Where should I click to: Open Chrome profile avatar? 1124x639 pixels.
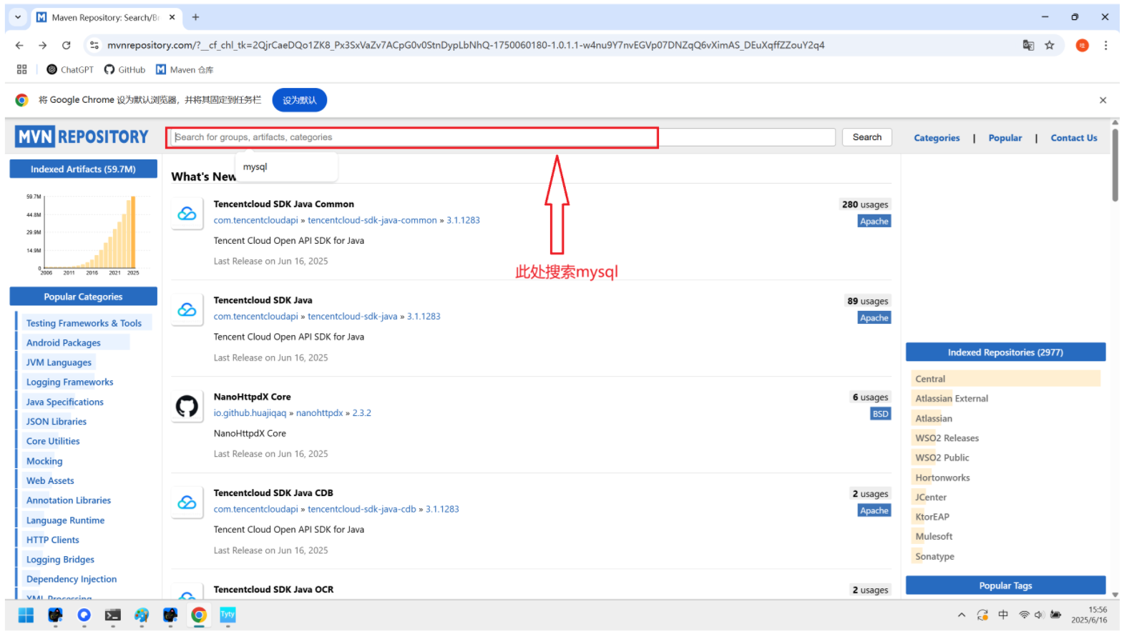coord(1082,45)
